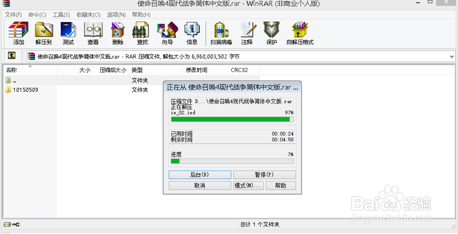458x234 pixels.
Task: Click the total 进度 progress bar at 7%
Action: click(232, 161)
